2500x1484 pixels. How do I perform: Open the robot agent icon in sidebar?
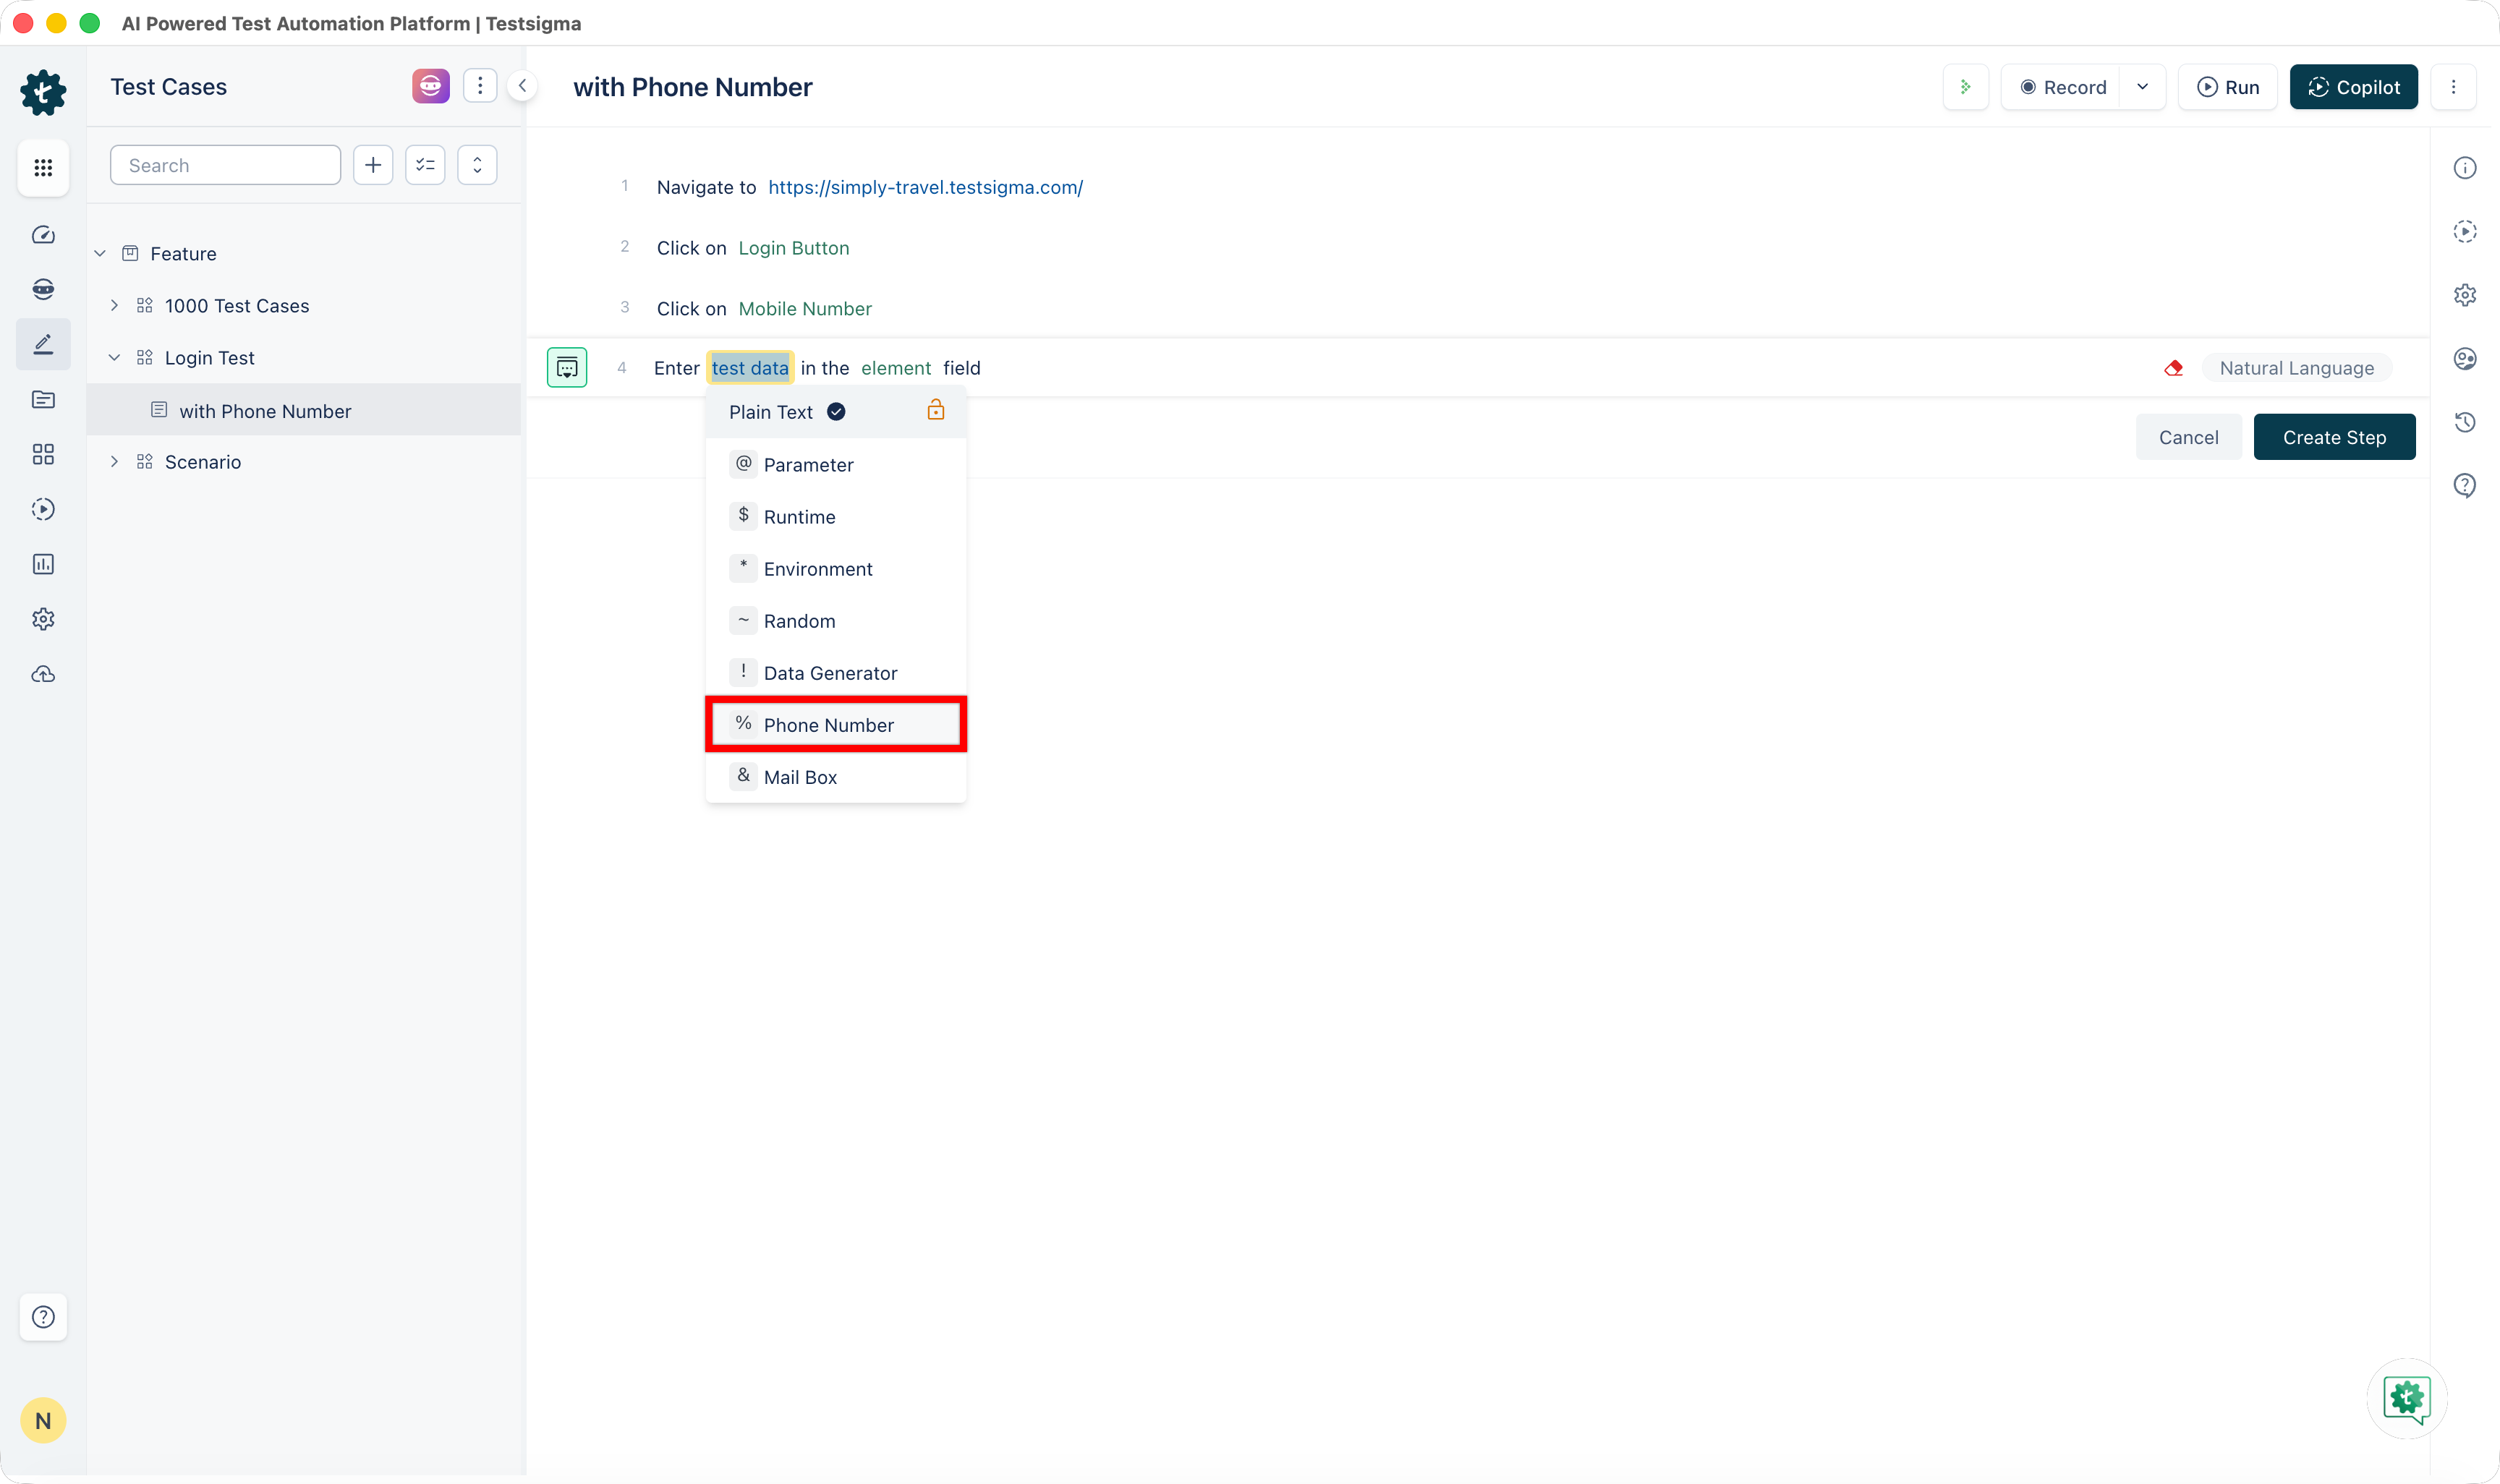pyautogui.click(x=43, y=290)
